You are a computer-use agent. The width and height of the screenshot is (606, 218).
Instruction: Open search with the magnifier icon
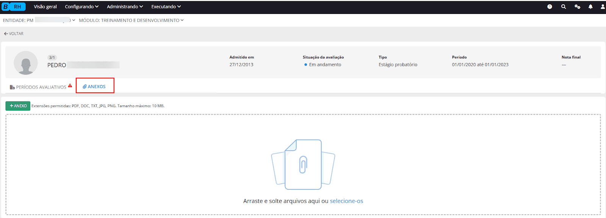coord(564,7)
